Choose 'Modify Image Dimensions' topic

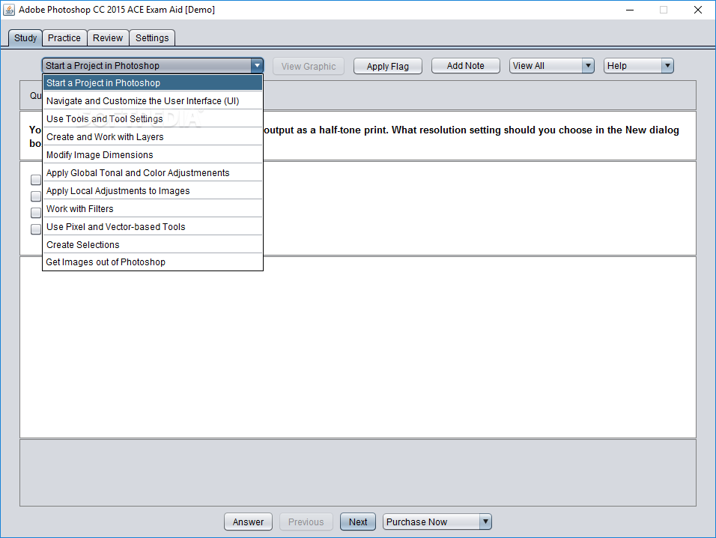[153, 155]
